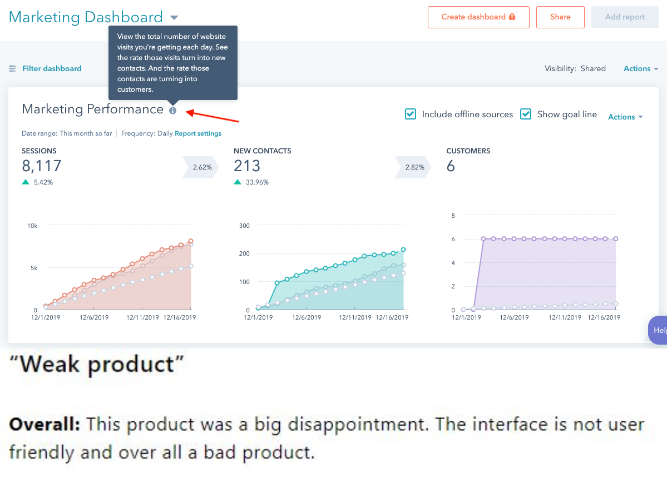
Task: Click the Add report button
Action: point(625,17)
